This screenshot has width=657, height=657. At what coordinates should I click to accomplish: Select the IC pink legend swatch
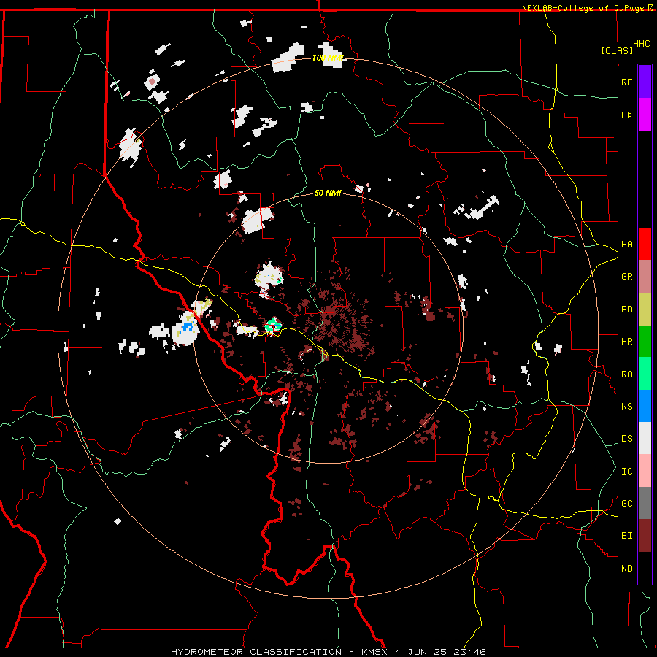click(645, 471)
